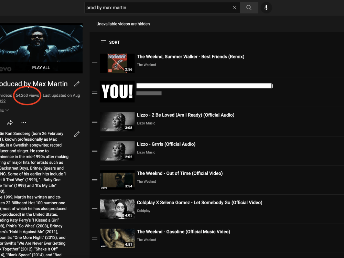The width and height of the screenshot is (344, 258).
Task: Click the 'Last updated on Aug' text
Action: 62,95
